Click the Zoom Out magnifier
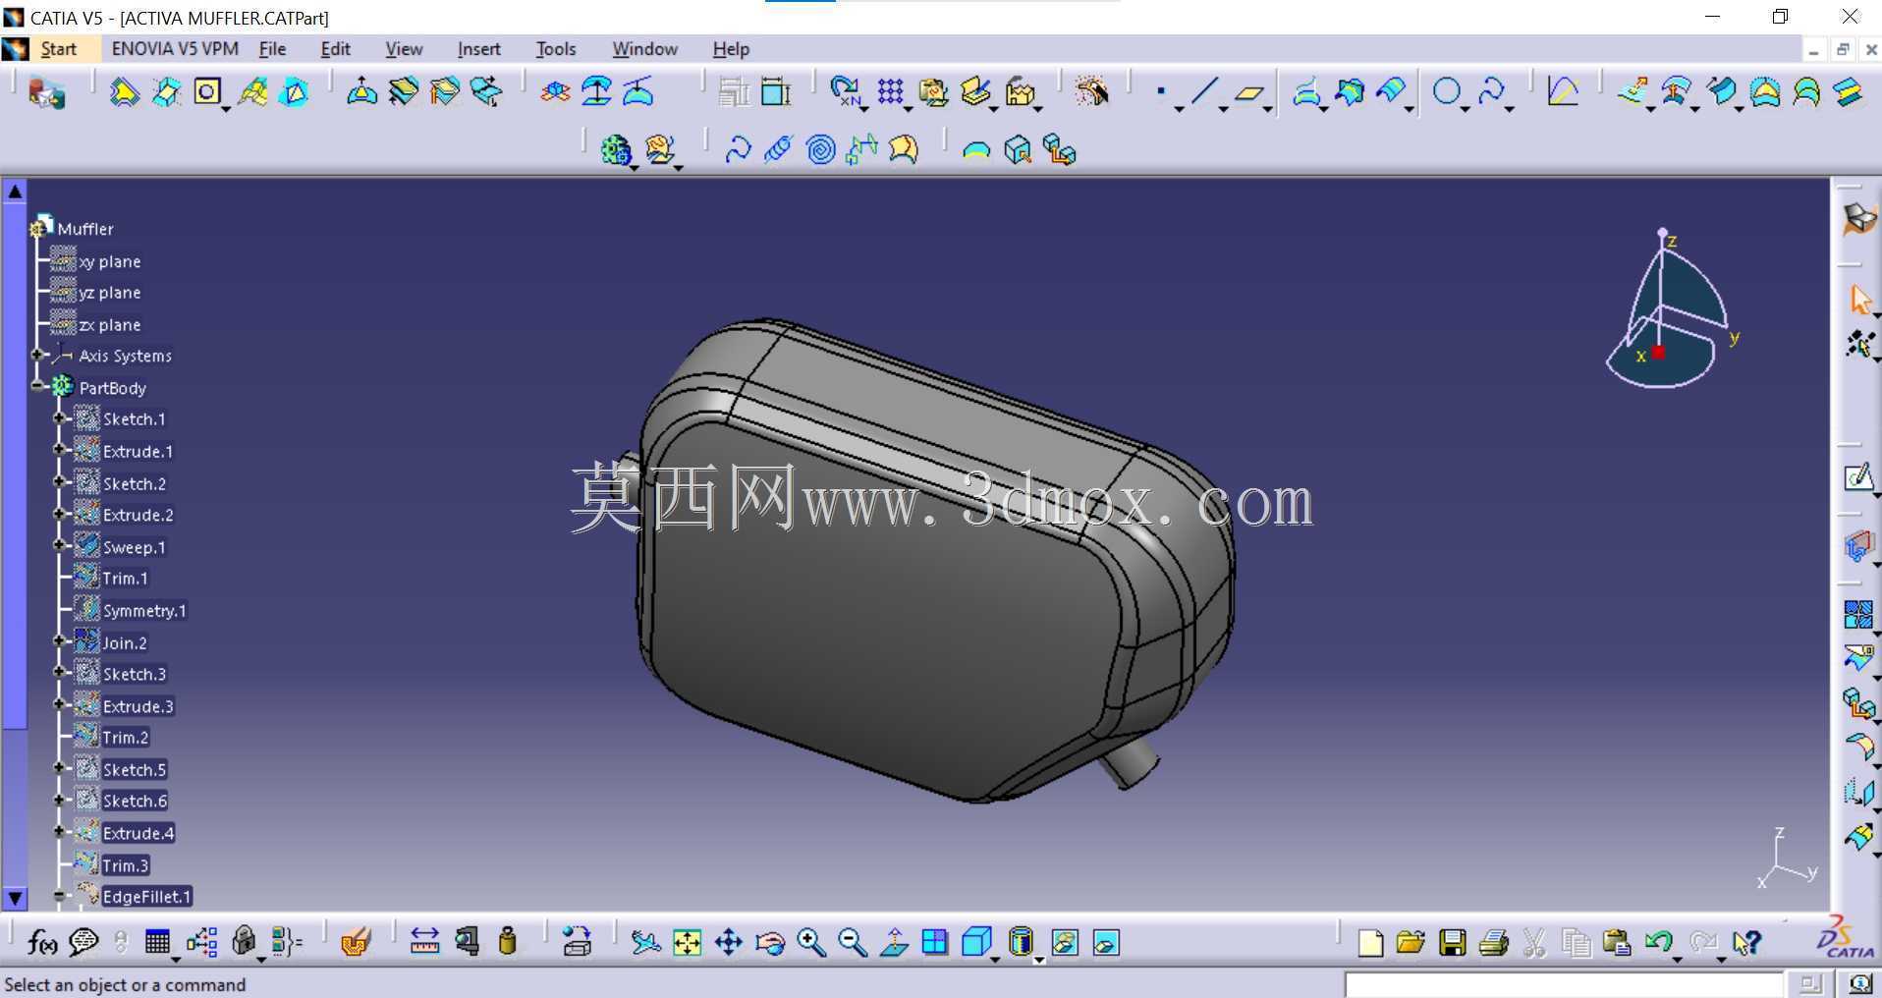 (x=852, y=943)
